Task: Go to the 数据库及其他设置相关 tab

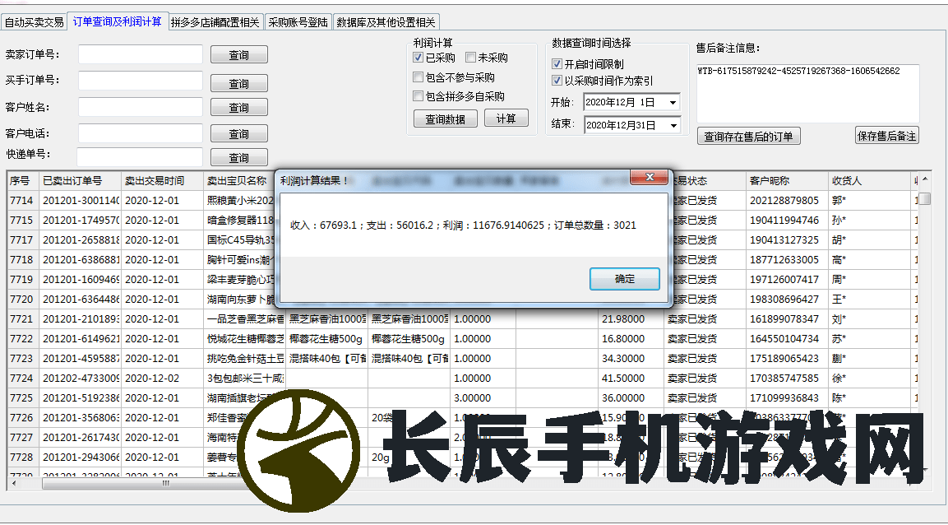Action: tap(386, 22)
